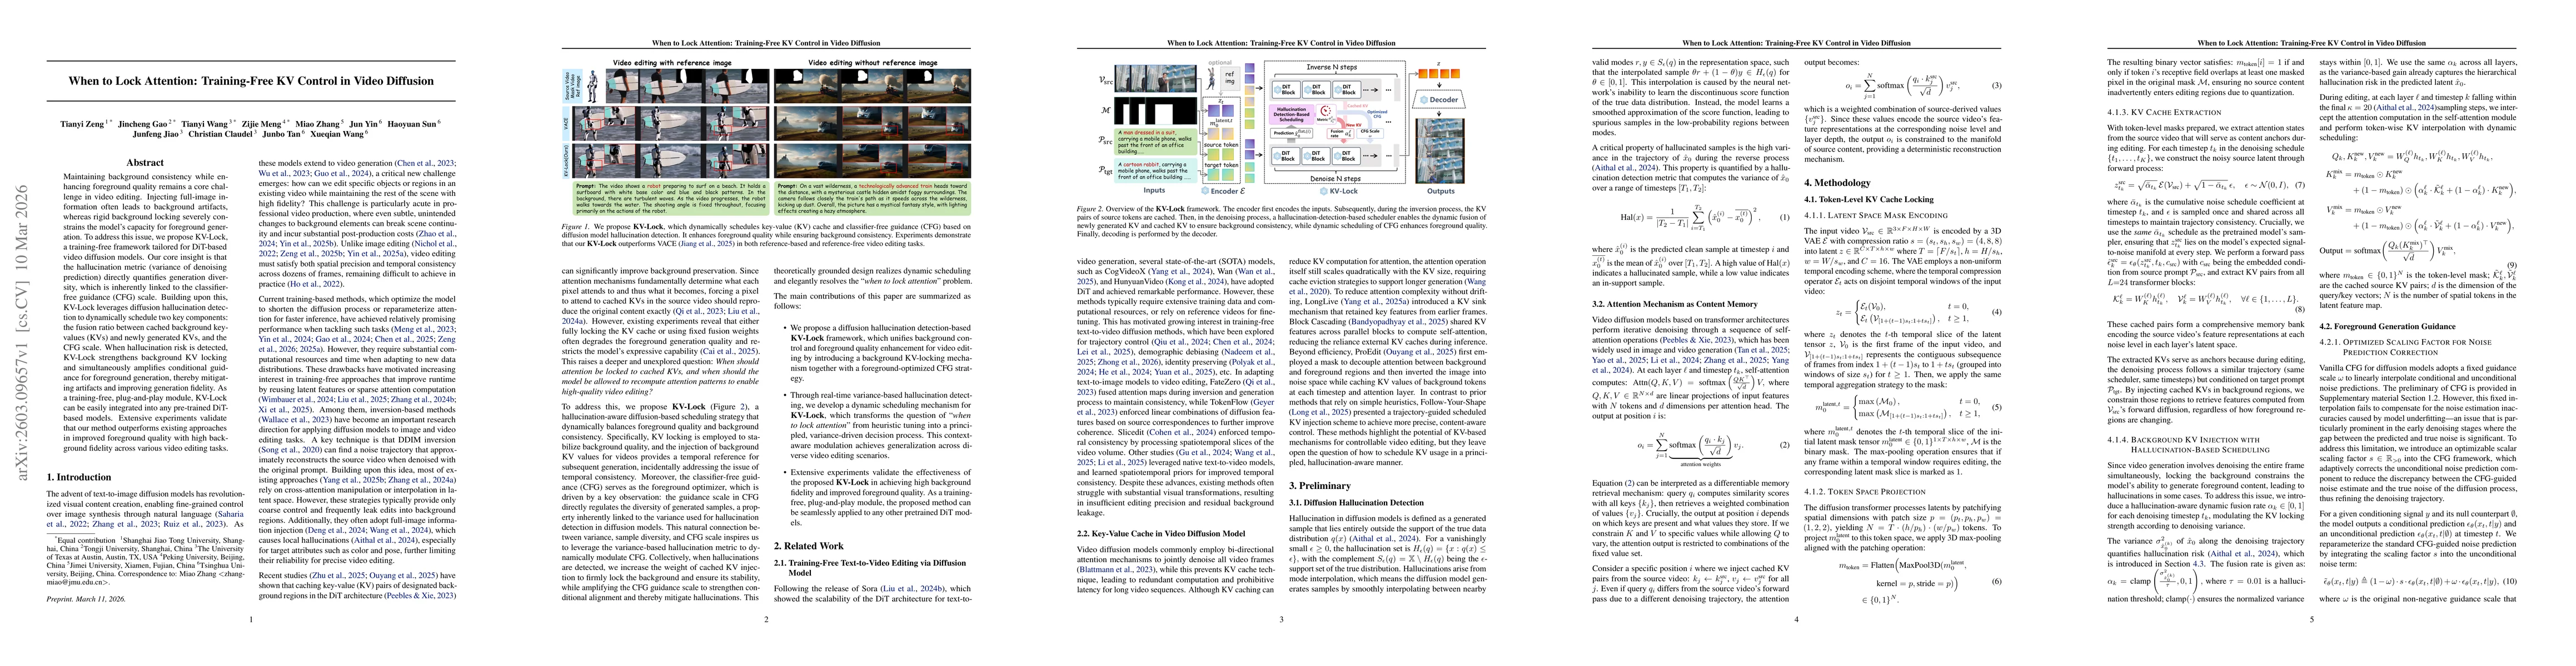Click the 'Video editing without reference image' panel title
The width and height of the screenshot is (2576, 666).
coord(873,63)
